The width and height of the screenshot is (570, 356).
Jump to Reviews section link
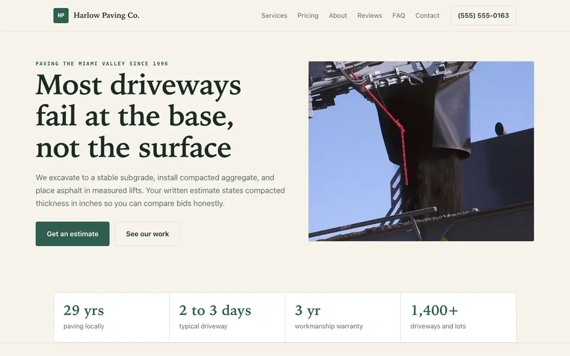click(369, 15)
